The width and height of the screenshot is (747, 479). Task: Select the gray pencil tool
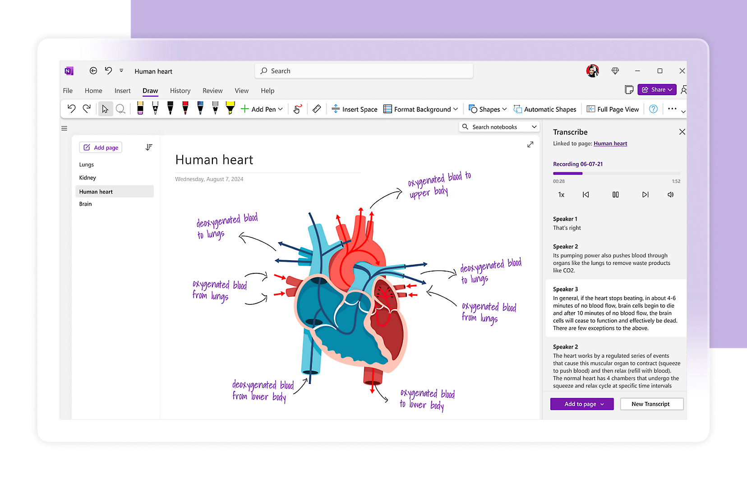coord(215,108)
